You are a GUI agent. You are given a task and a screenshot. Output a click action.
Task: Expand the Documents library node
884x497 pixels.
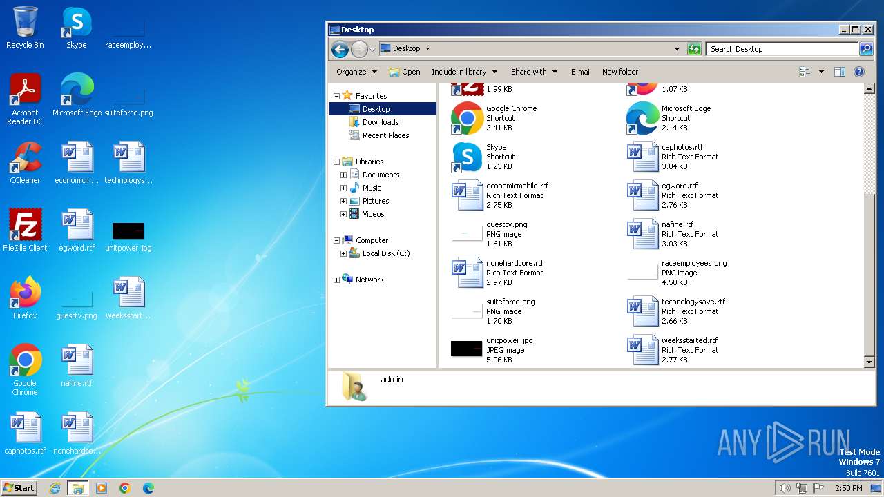[x=343, y=175]
